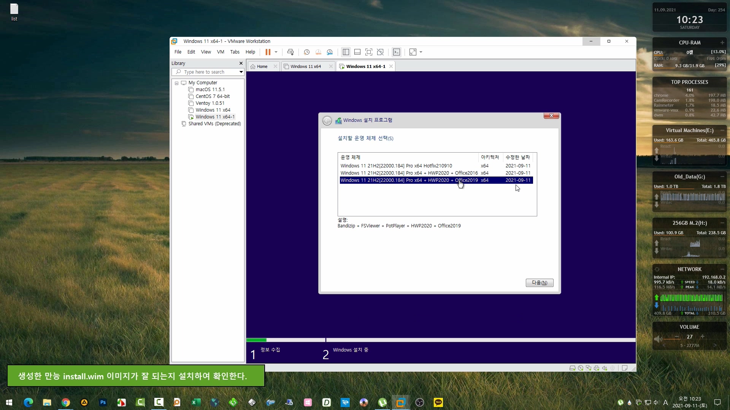Viewport: 730px width, 410px height.
Task: Open library search filter dropdown
Action: [241, 72]
